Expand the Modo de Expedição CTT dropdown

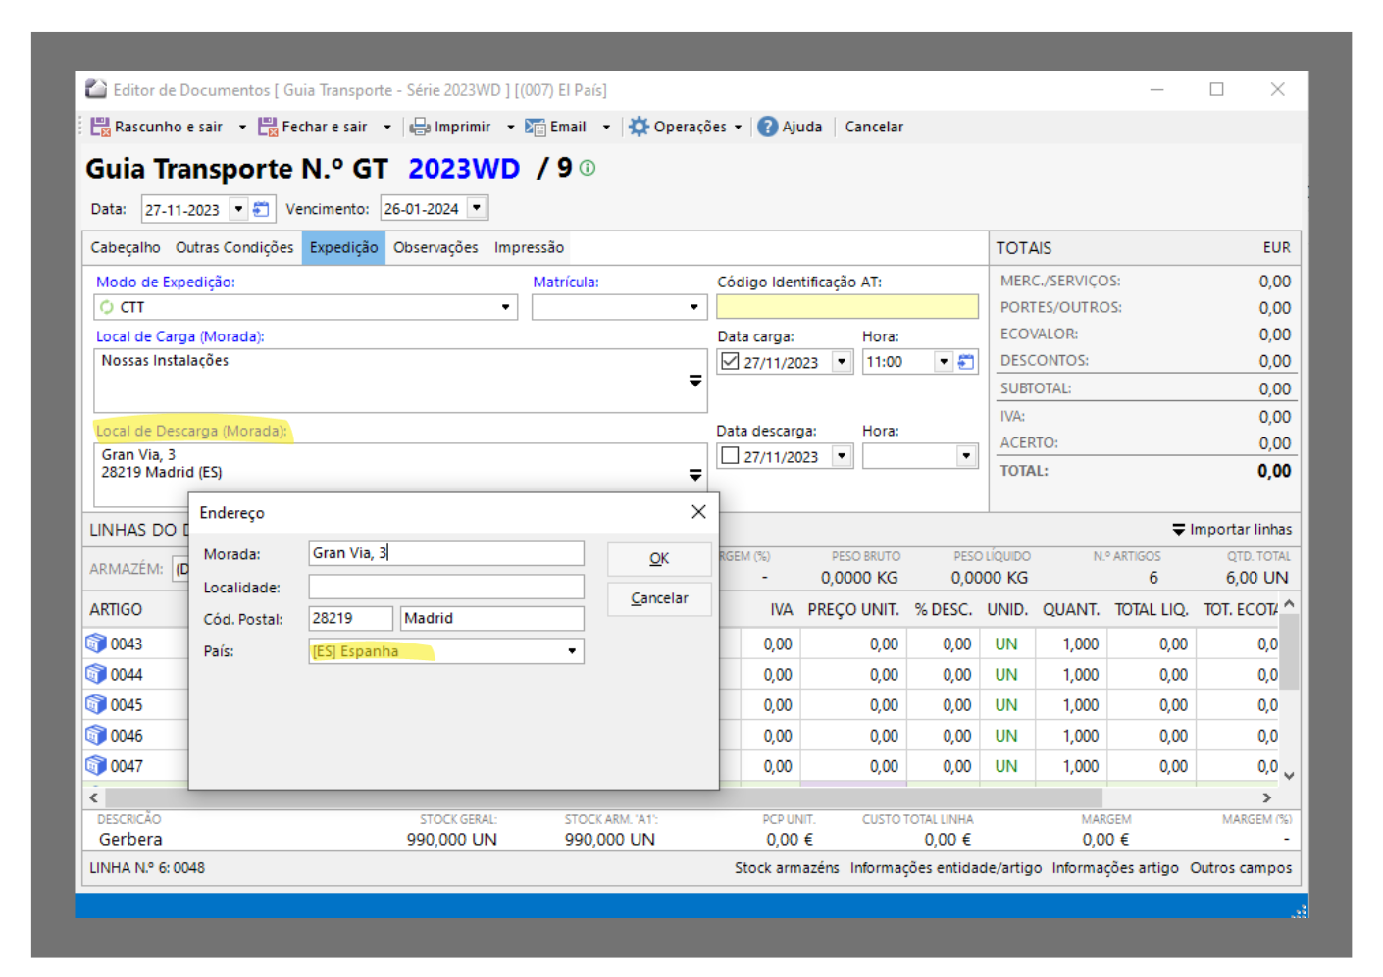click(506, 307)
